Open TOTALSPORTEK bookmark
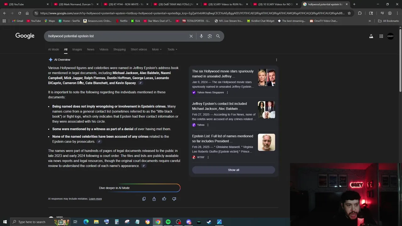 [x=196, y=21]
